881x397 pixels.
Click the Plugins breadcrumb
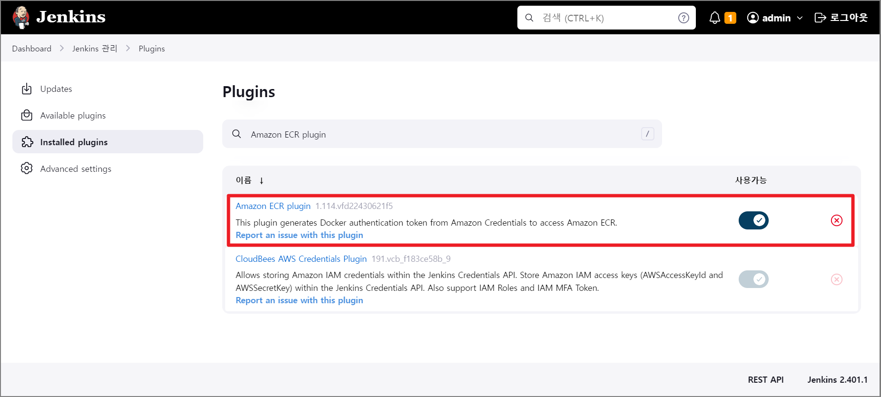click(x=152, y=49)
